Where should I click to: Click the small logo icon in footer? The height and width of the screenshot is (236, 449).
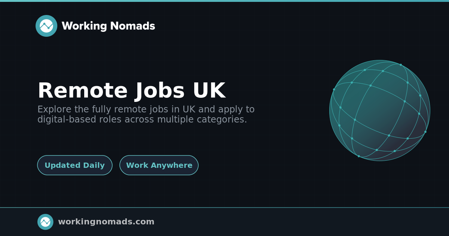pos(45,222)
